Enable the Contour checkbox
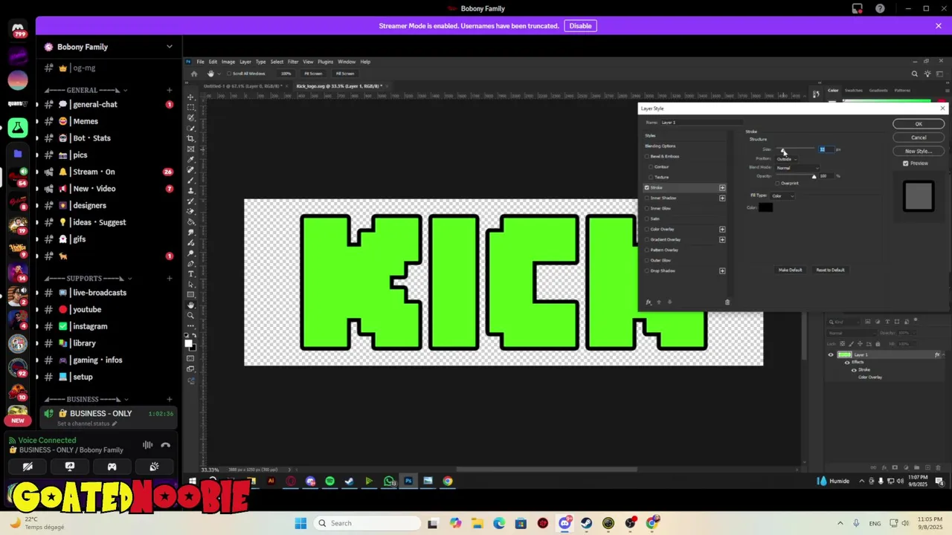The image size is (952, 535). tap(651, 167)
